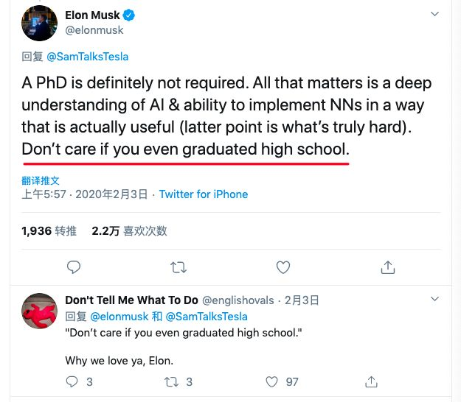461x402 pixels.
Task: Like the englishovals reply with 97 likes
Action: pos(272,381)
